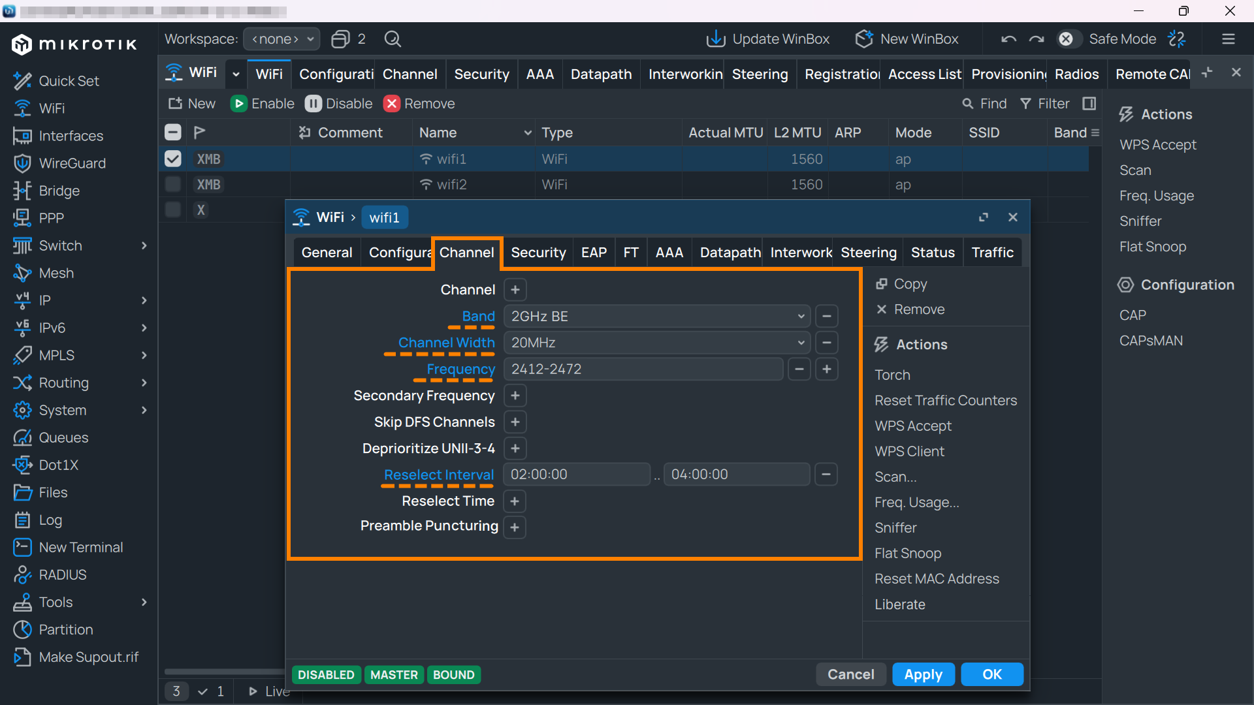Add a Secondary Frequency with plus button
1254x705 pixels.
515,396
